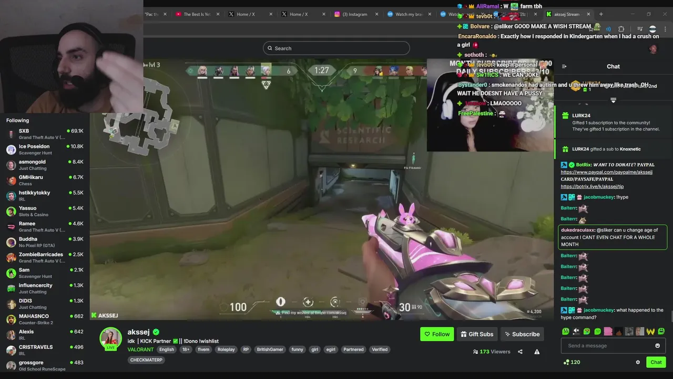Click GMHikaru avatar in sidebar

coord(11,181)
